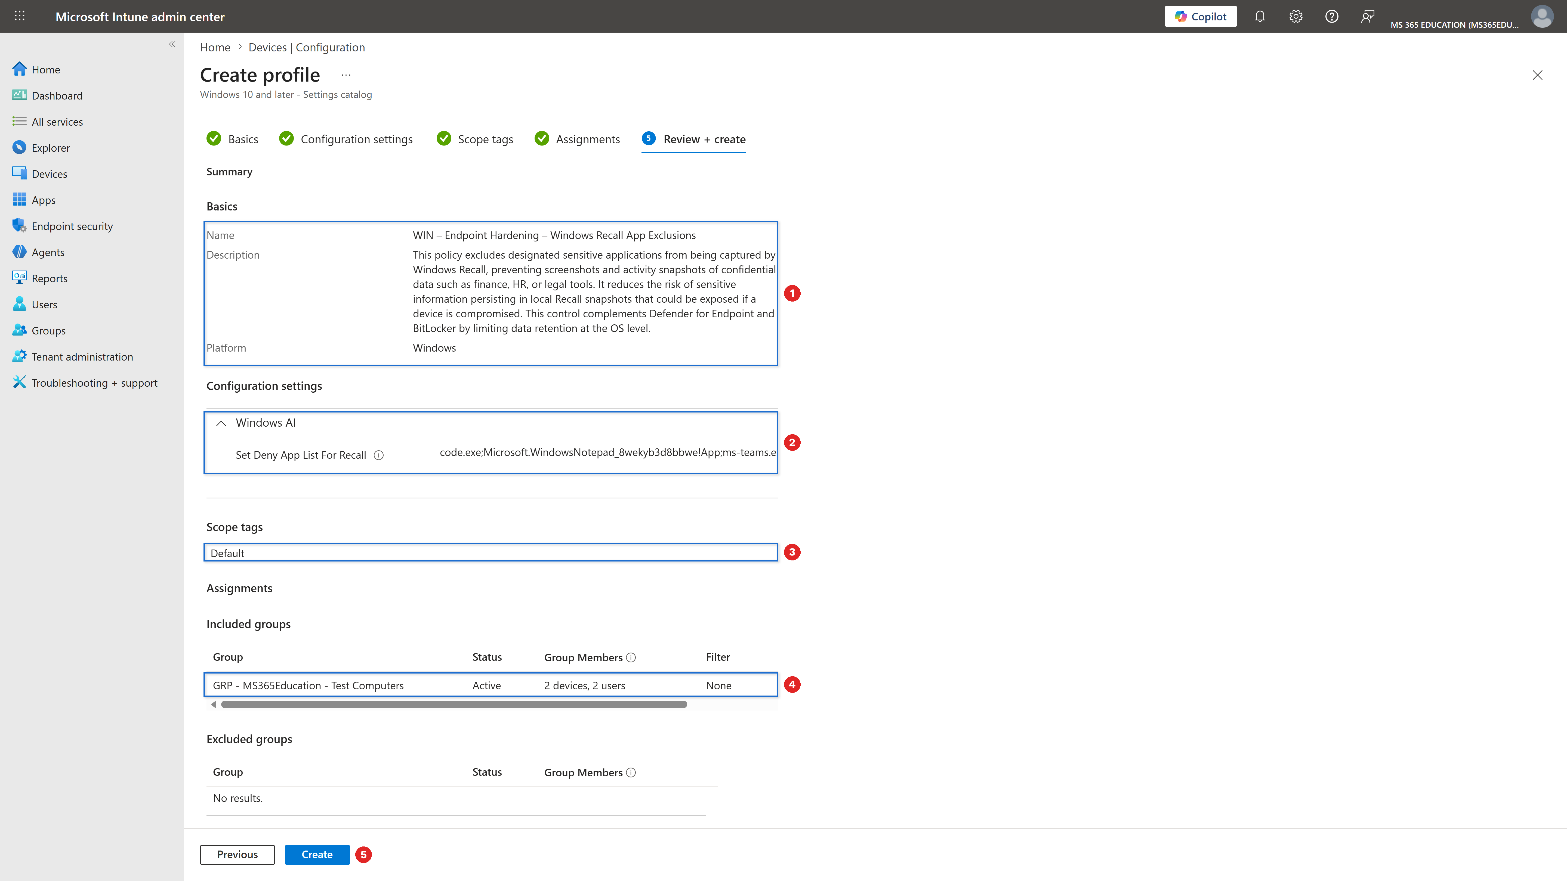Close the Create profile blade
Screen dimensions: 1567x881
(1537, 75)
